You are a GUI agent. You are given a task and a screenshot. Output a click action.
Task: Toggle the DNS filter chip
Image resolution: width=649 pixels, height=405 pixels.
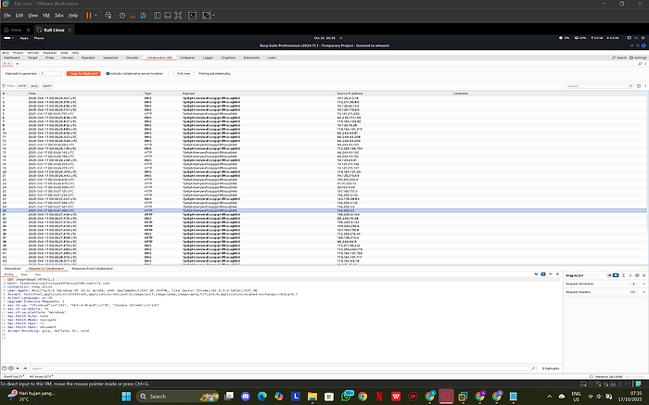pyautogui.click(x=34, y=86)
